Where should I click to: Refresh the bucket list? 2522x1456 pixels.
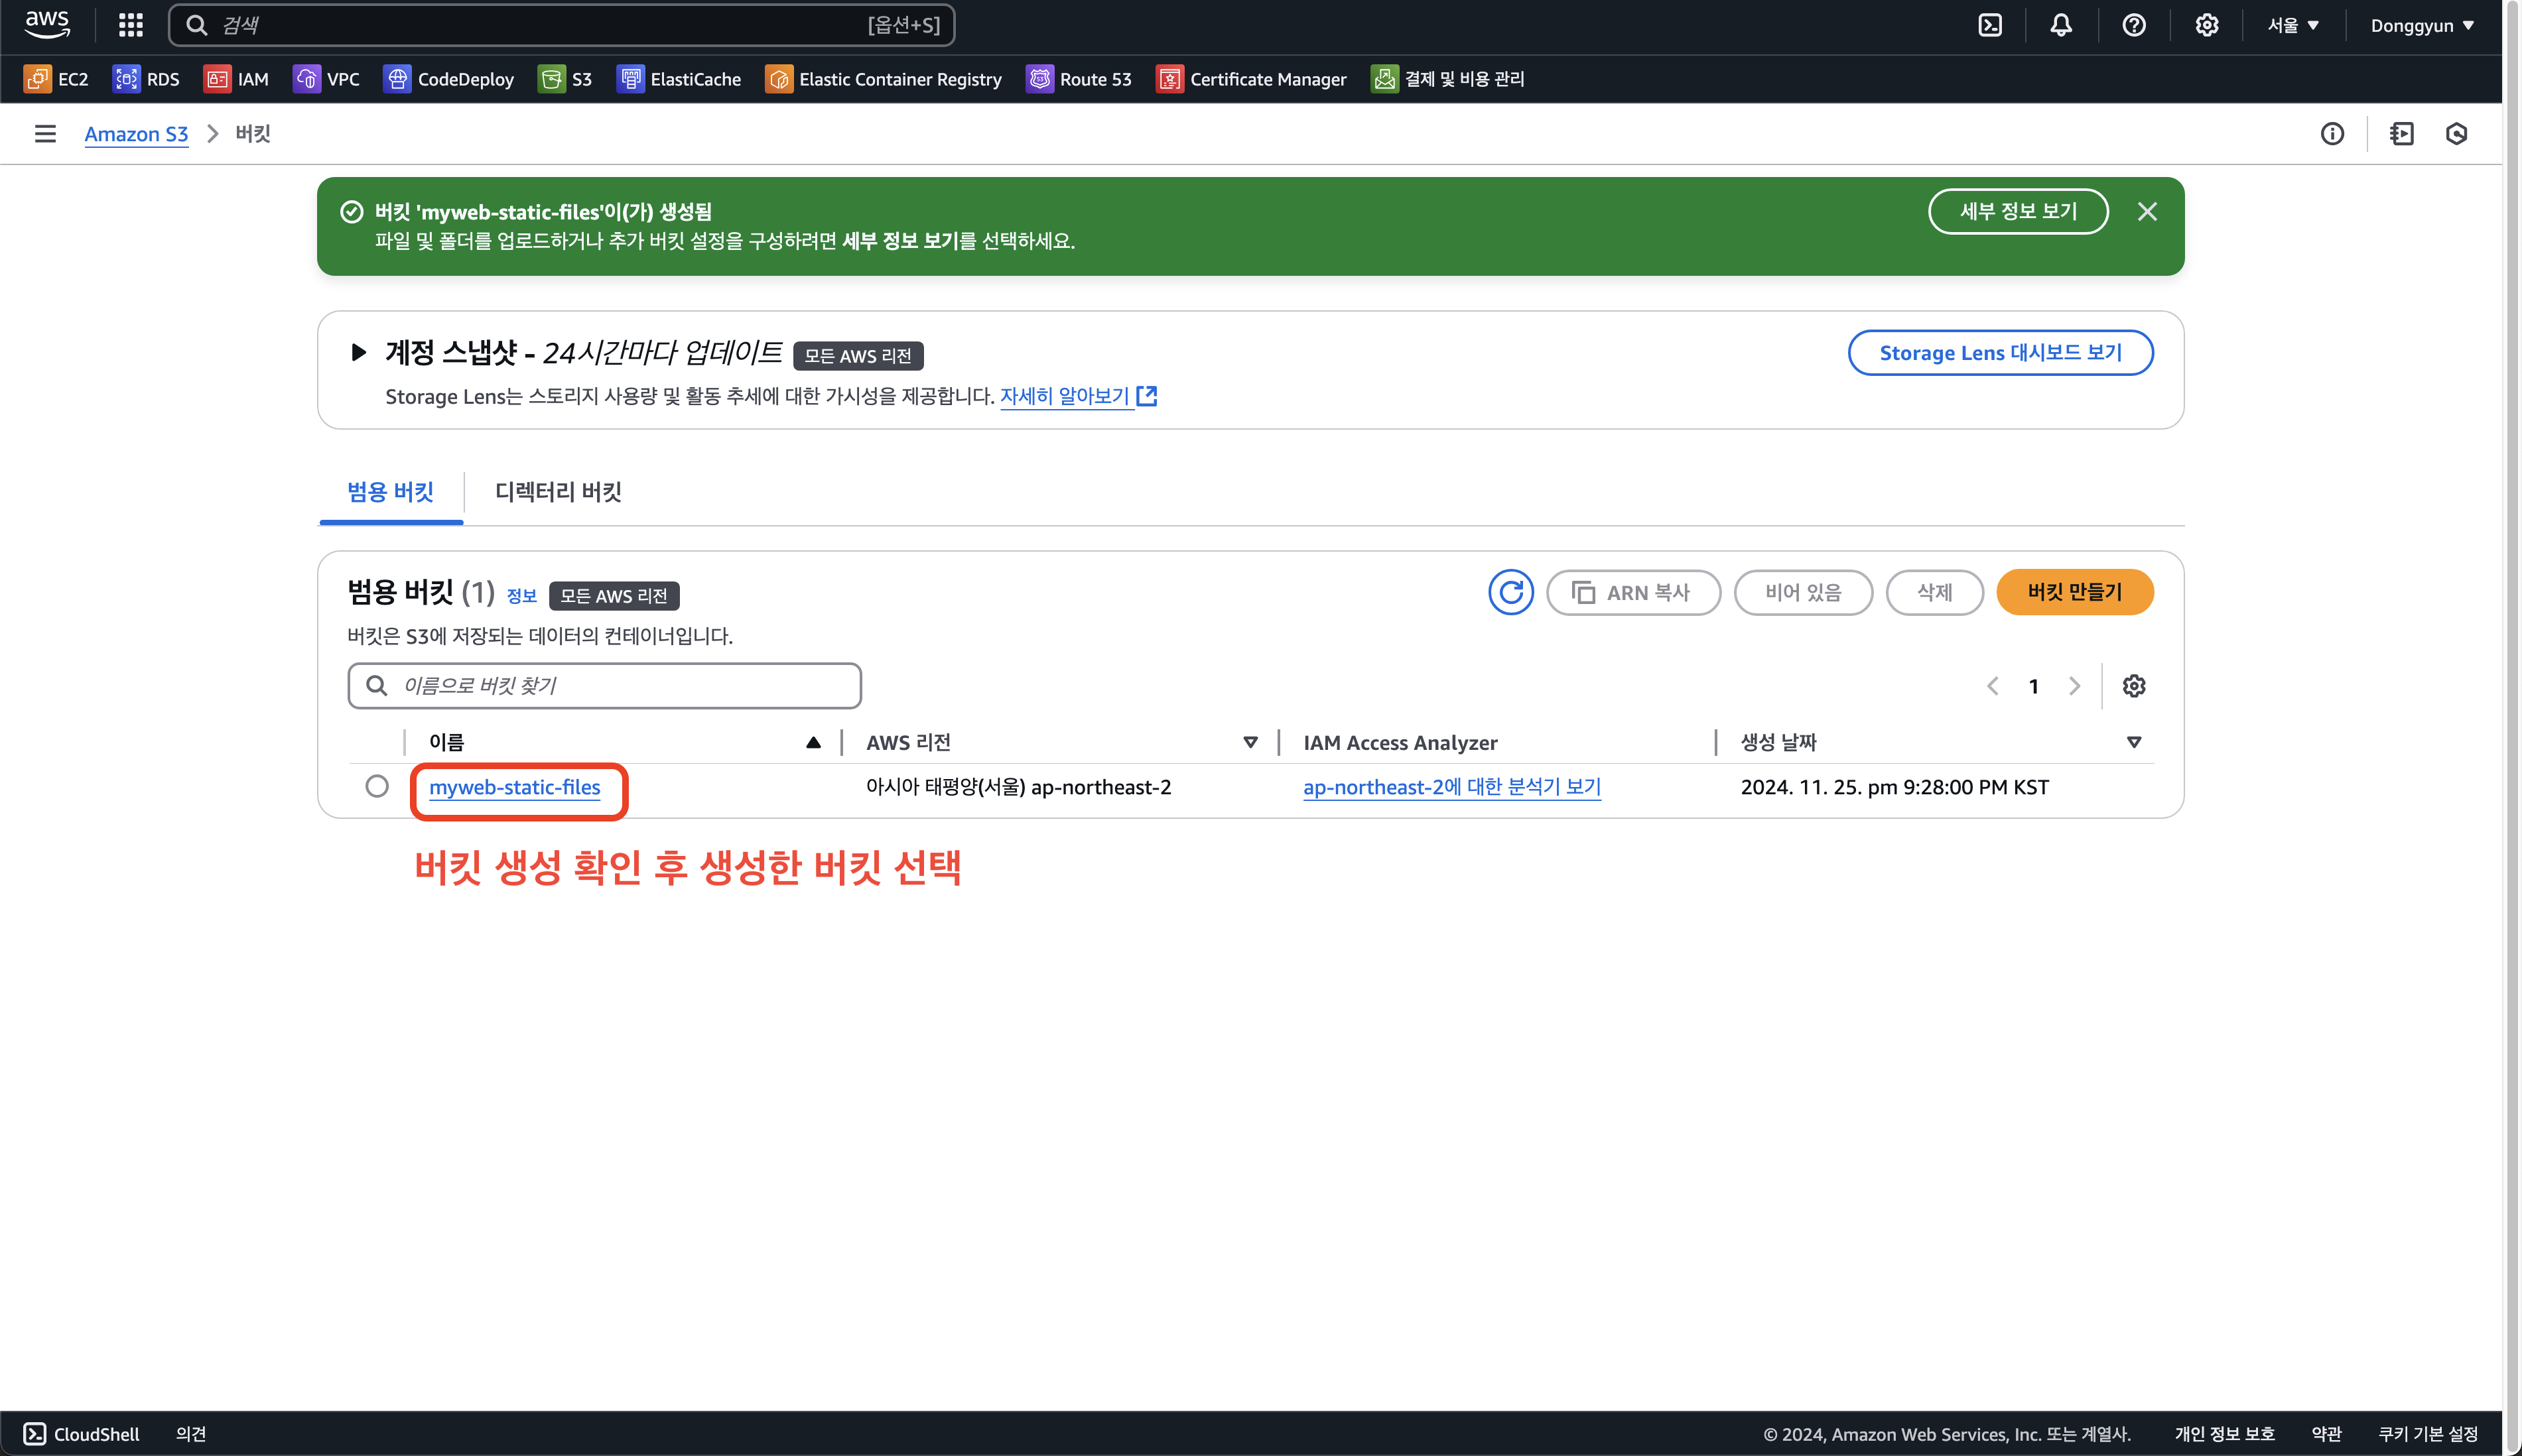pos(1510,593)
